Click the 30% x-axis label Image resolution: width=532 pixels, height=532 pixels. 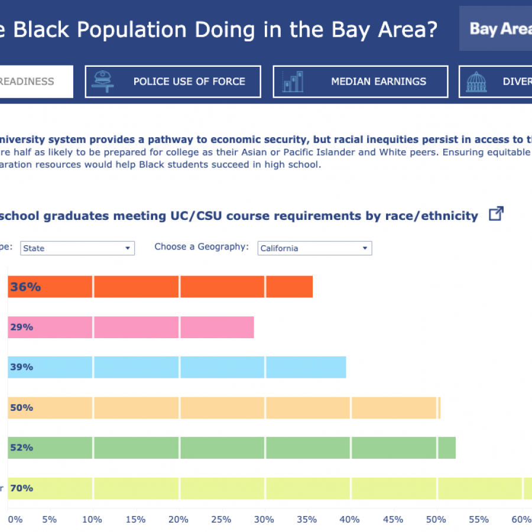click(264, 520)
